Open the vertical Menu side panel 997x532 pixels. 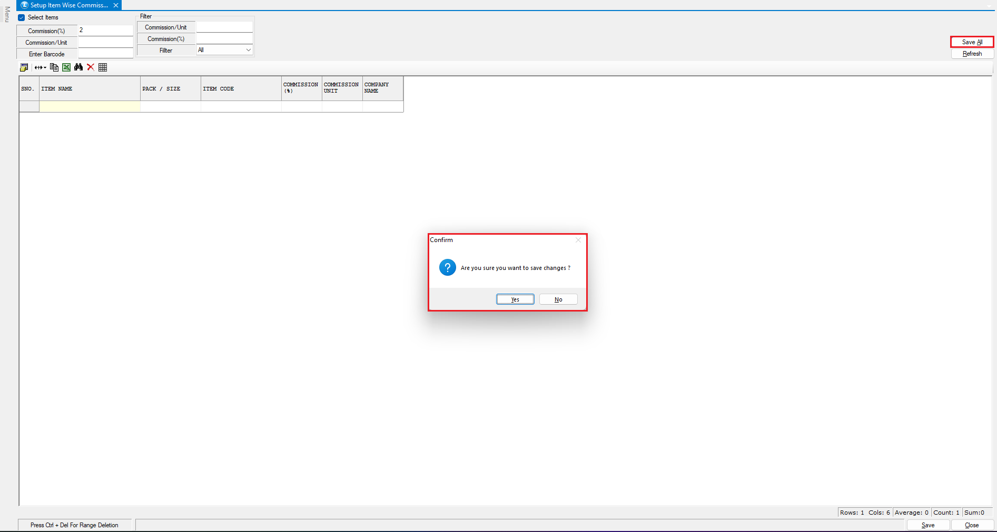coord(7,15)
